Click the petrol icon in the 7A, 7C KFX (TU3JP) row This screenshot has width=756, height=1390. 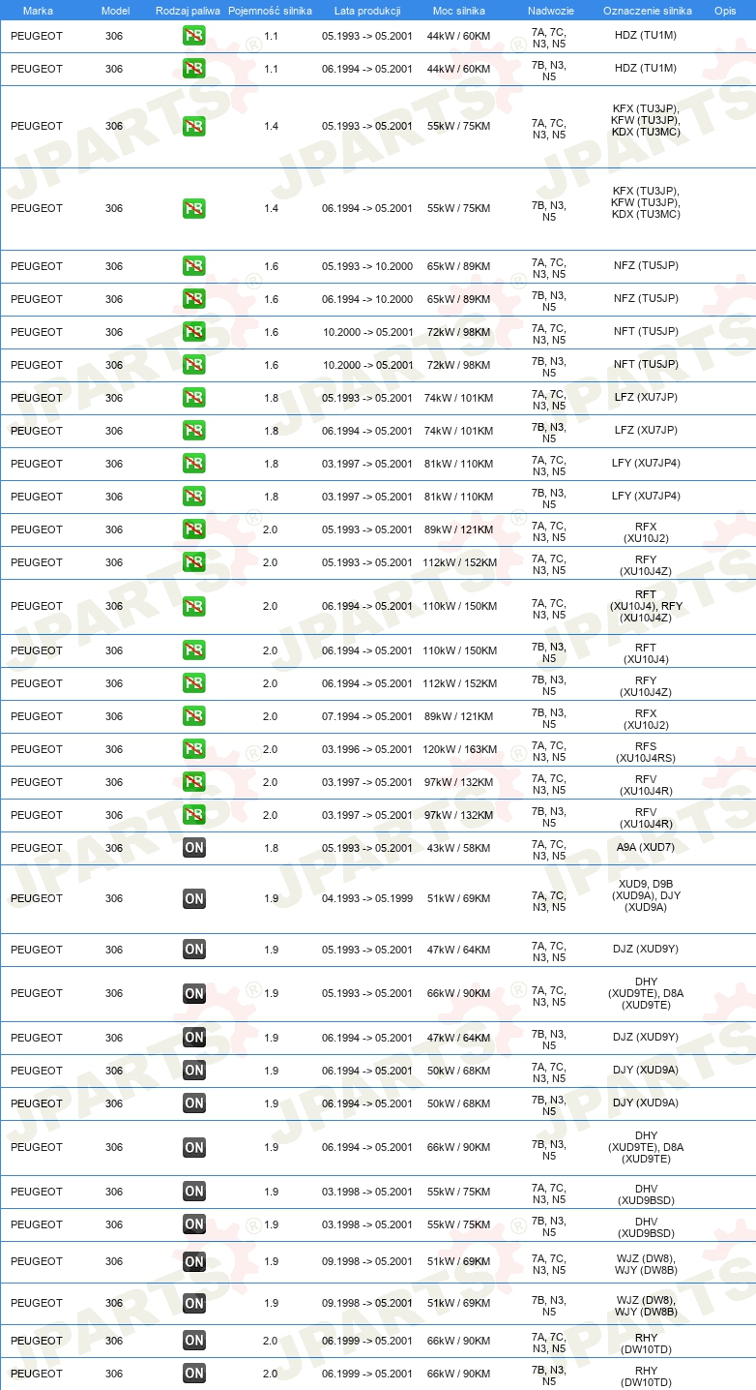coord(194,126)
